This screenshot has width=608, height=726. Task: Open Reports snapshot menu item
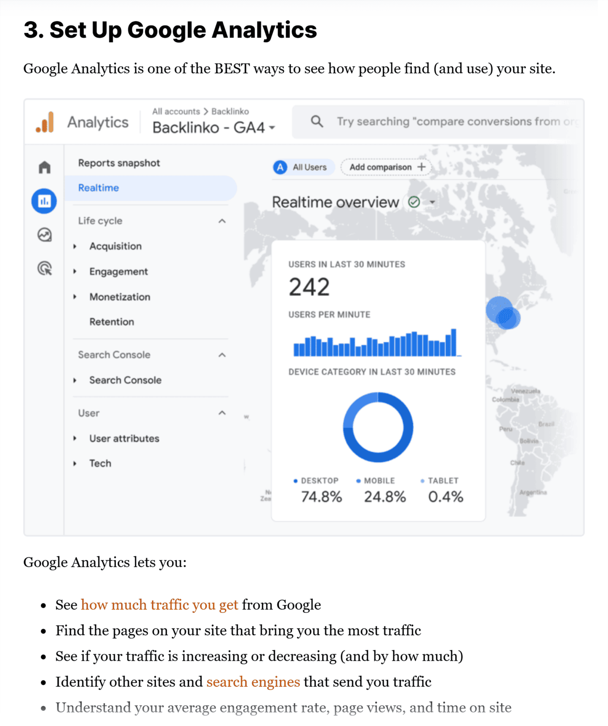119,163
